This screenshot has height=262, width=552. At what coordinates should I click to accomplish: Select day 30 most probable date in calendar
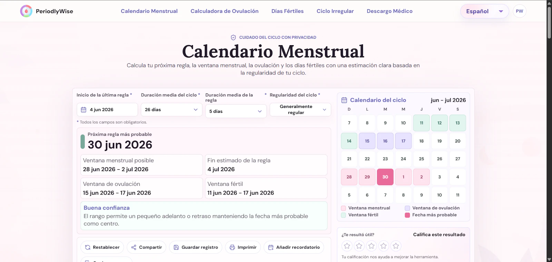click(x=385, y=177)
